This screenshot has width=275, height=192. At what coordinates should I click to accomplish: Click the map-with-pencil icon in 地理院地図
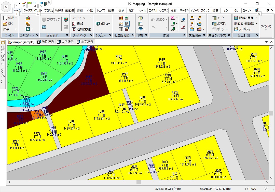tap(127, 29)
